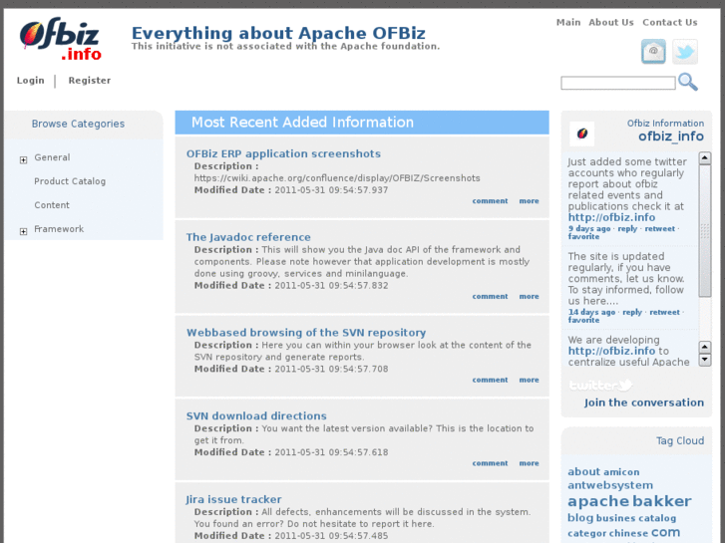The width and height of the screenshot is (725, 543).
Task: Click 9 days ago tweet timestamp
Action: (x=589, y=229)
